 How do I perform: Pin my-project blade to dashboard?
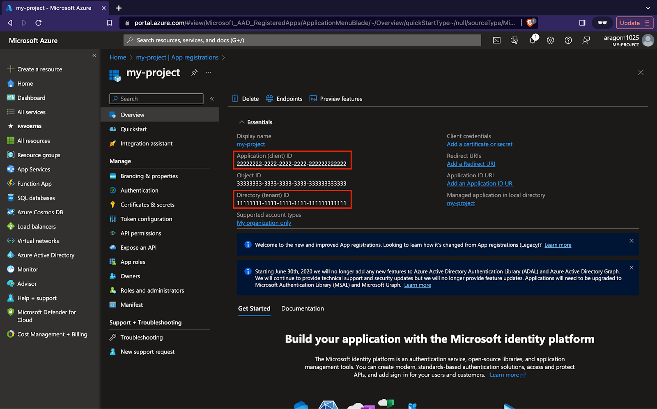(x=194, y=72)
